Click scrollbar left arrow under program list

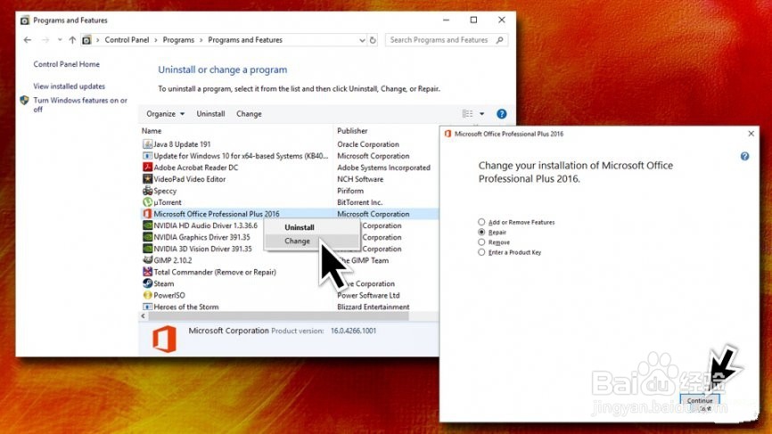(x=144, y=315)
